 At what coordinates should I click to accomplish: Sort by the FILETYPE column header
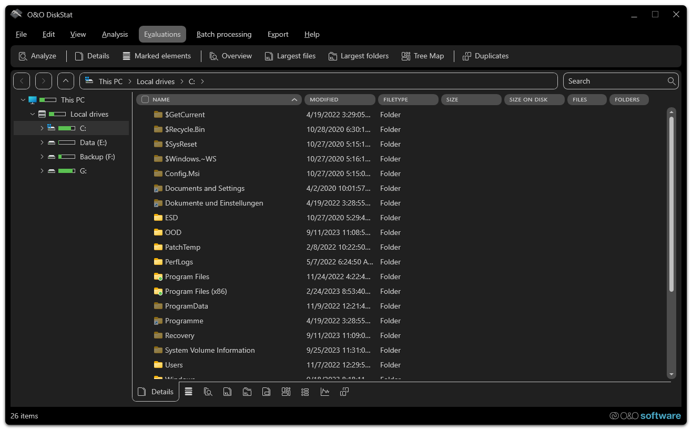point(408,99)
